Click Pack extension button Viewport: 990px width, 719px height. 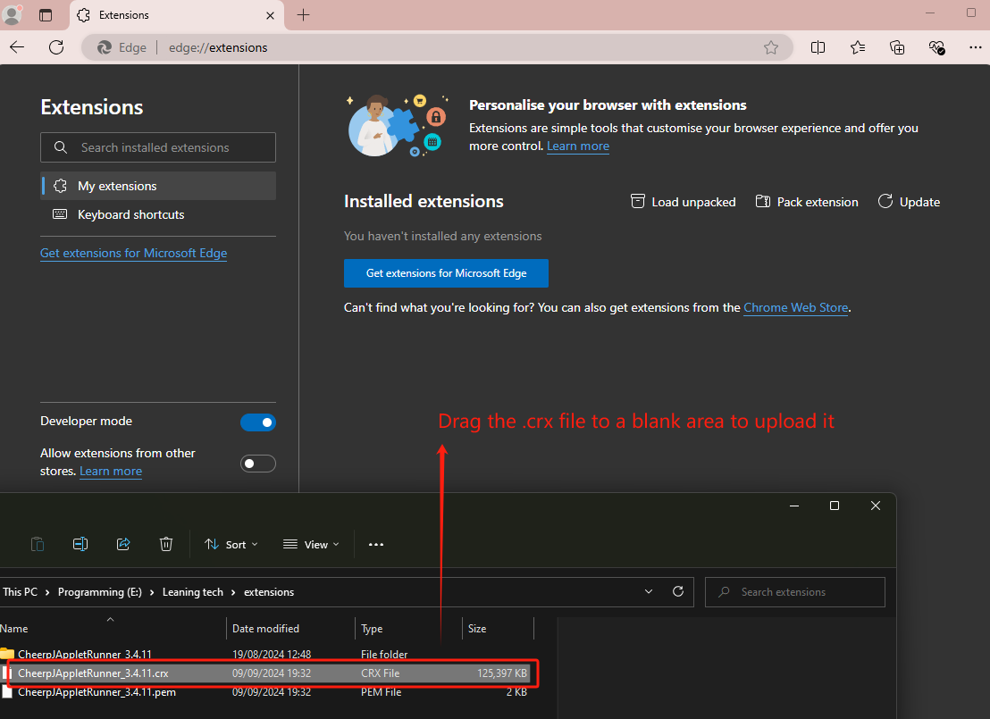[x=807, y=202]
